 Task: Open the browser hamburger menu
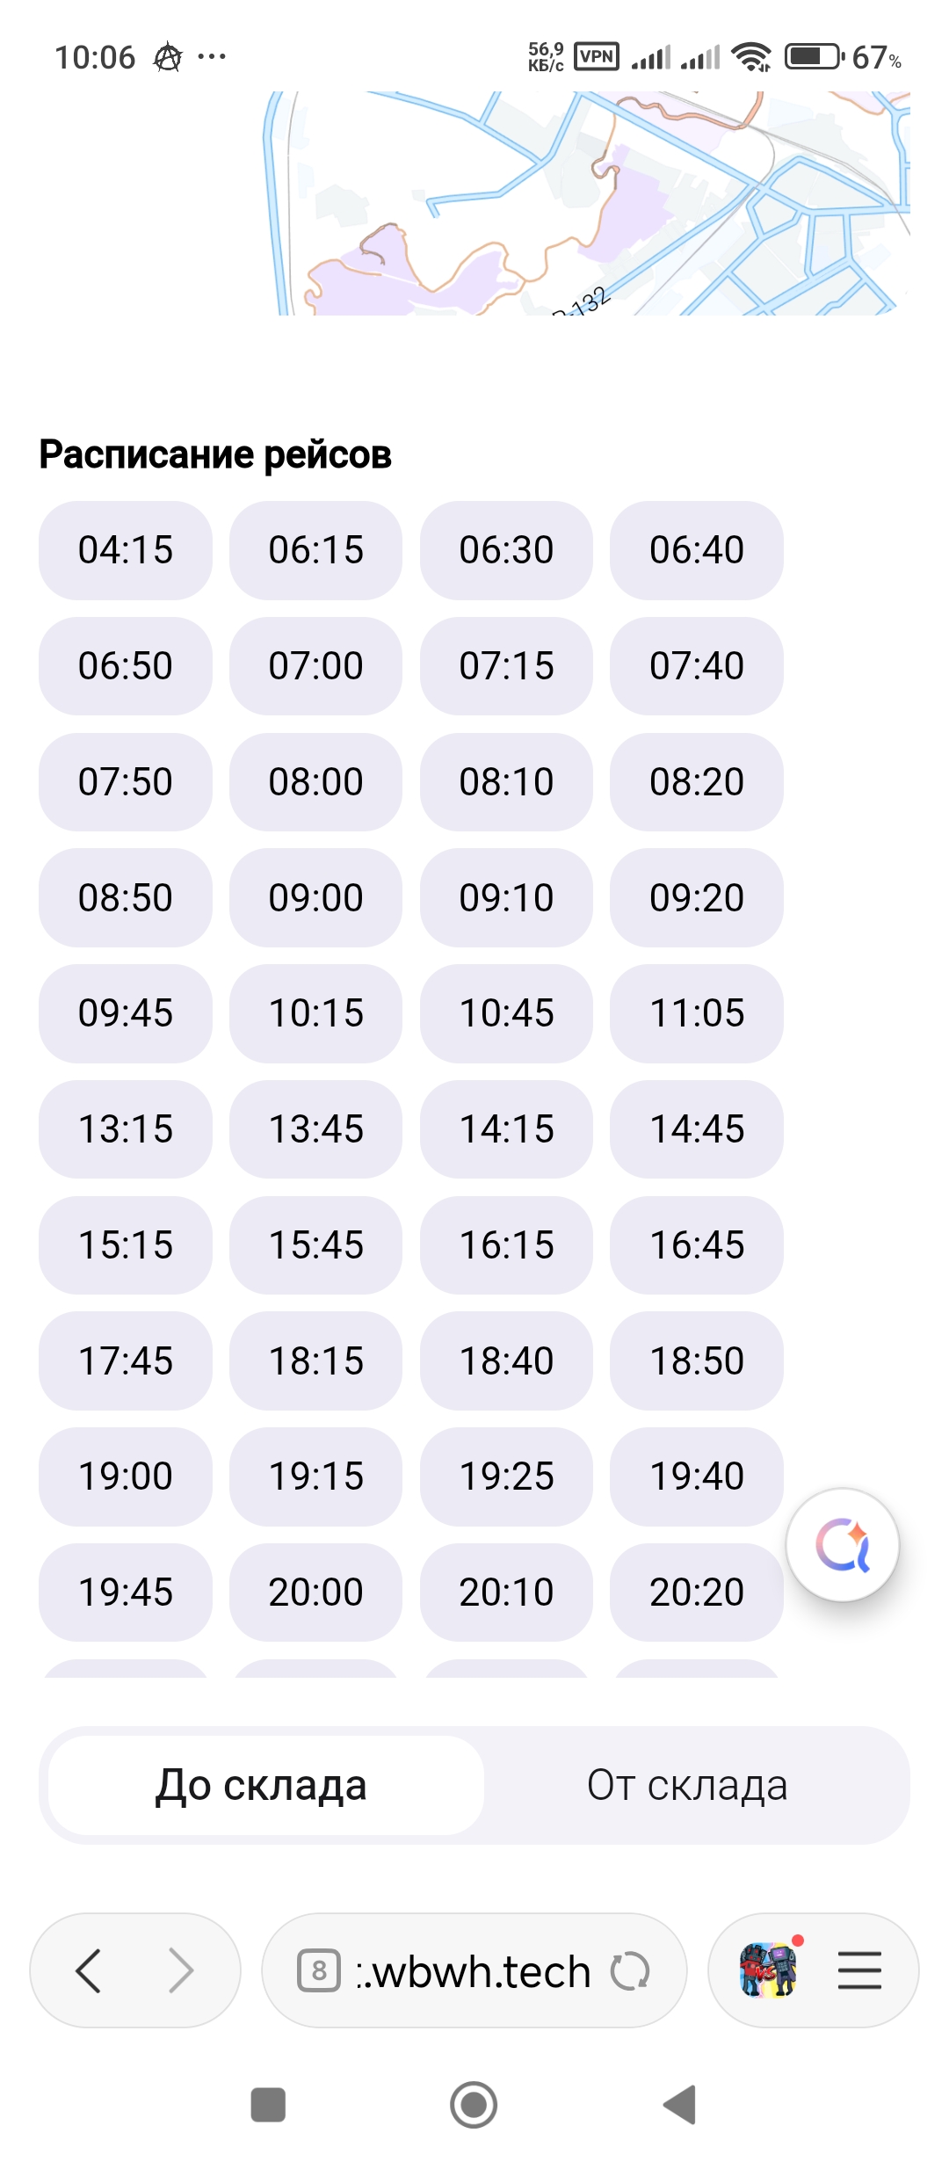coord(858,1970)
